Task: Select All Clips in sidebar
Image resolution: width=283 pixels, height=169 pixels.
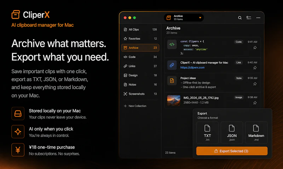Action: click(140, 30)
